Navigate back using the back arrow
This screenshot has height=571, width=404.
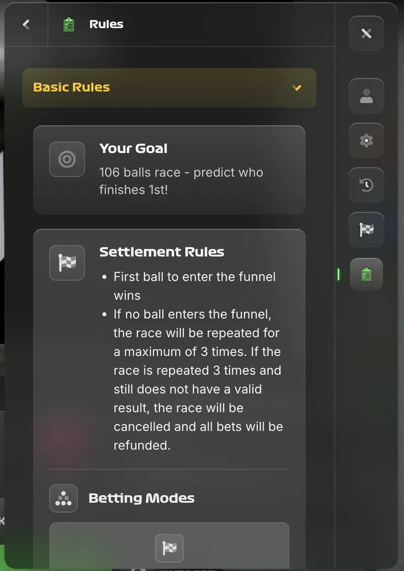pos(25,24)
